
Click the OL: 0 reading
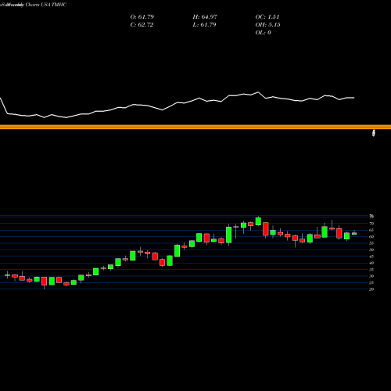tap(264, 33)
